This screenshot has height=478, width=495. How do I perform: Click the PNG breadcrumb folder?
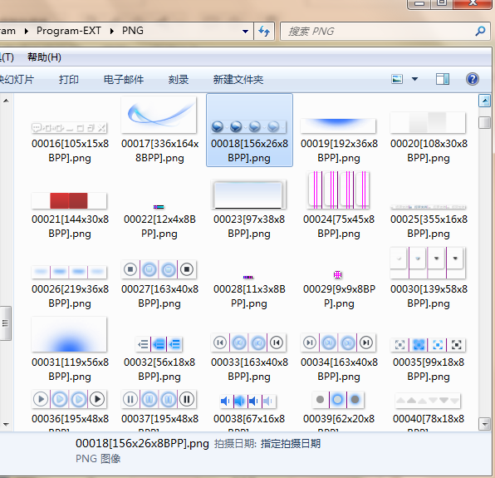coord(133,31)
